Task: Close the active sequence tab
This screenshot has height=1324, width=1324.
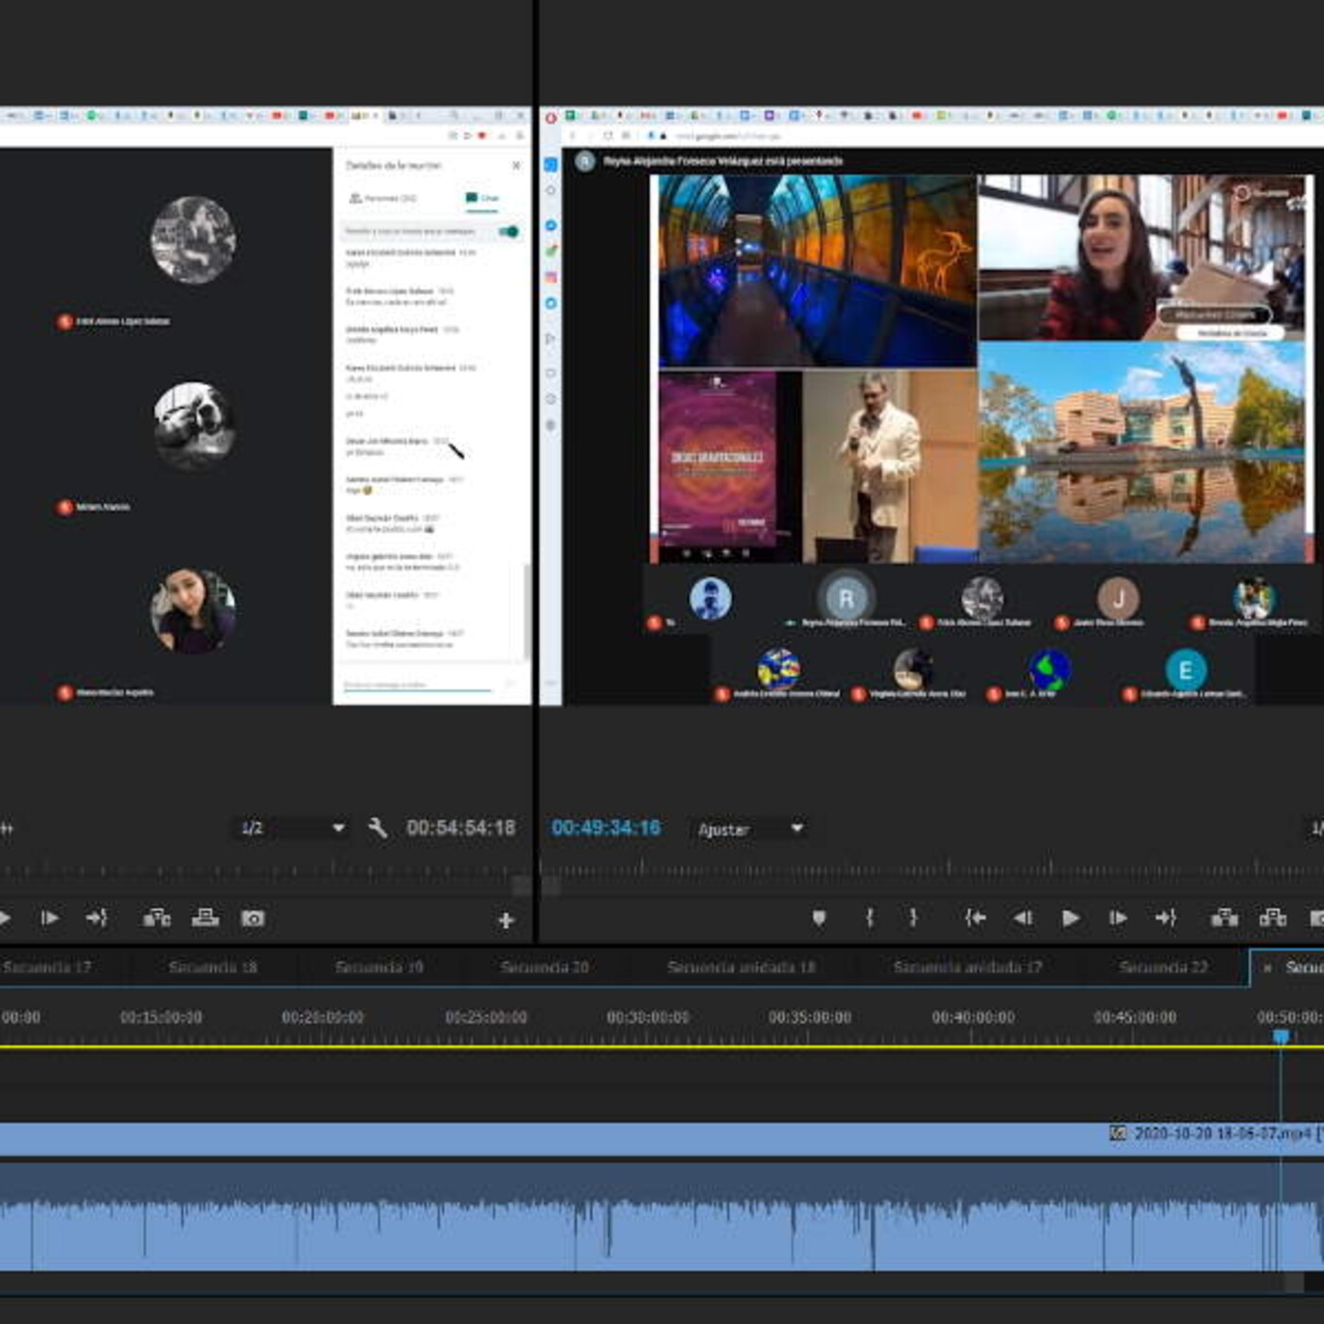Action: [x=1267, y=968]
